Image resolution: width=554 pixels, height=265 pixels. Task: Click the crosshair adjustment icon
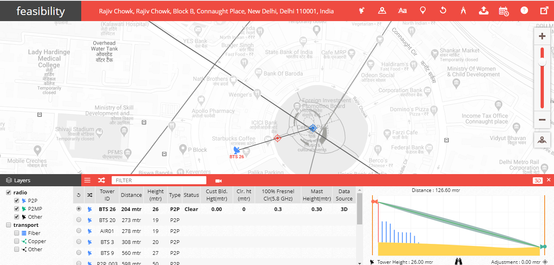tap(545, 262)
